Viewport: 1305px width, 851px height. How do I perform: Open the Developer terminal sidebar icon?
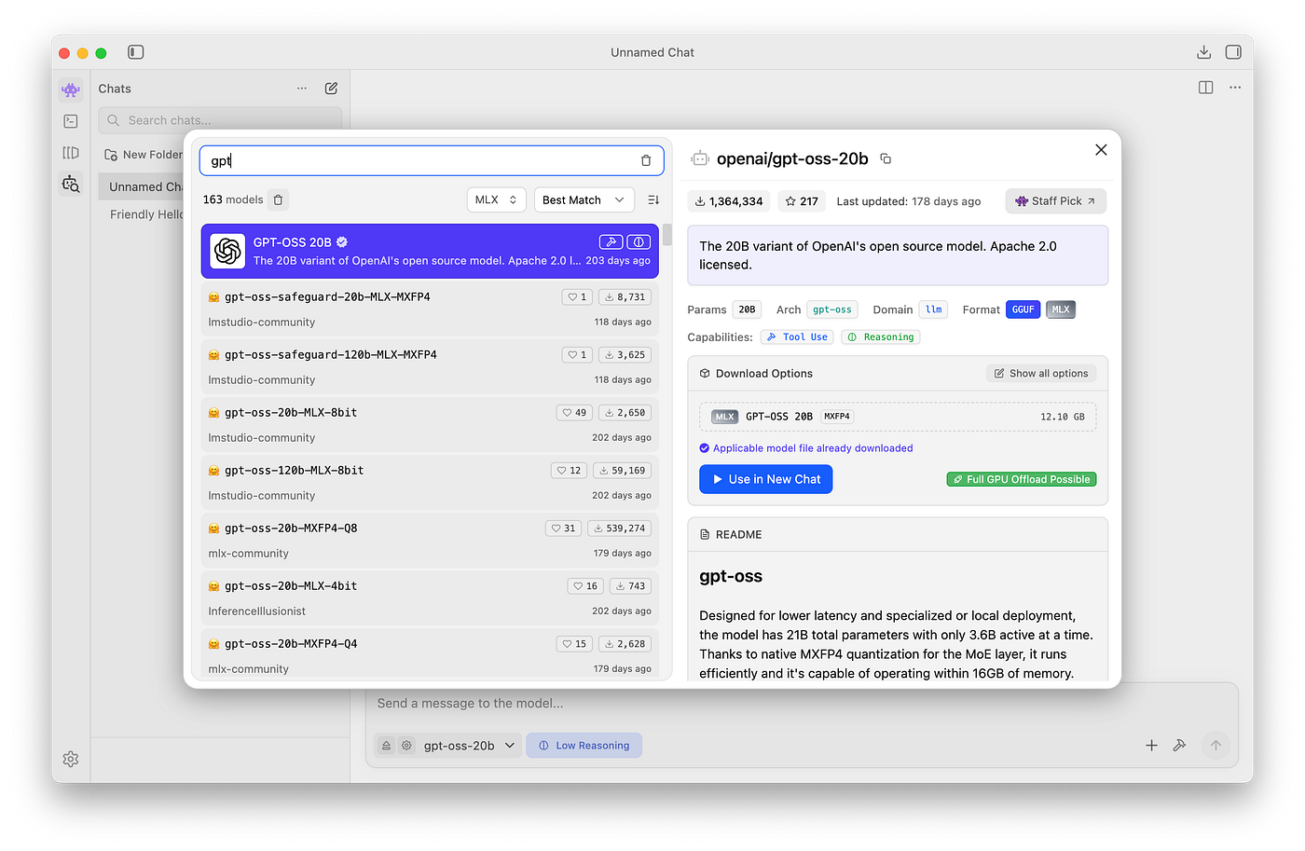click(71, 121)
